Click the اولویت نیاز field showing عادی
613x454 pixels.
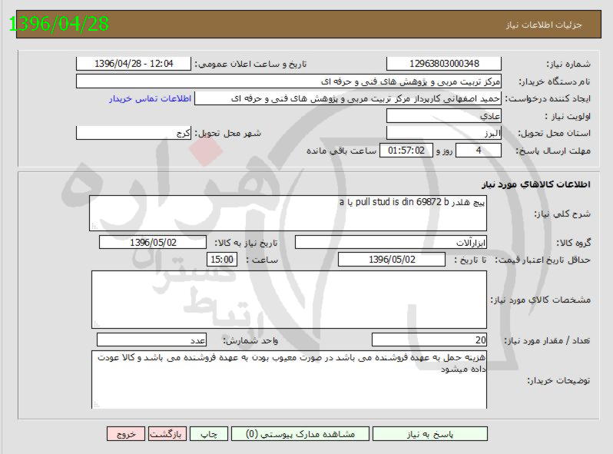(443, 116)
